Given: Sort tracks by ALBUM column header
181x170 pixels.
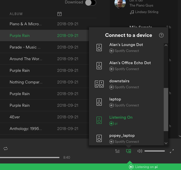Looking at the screenshot, I should coord(16,14).
